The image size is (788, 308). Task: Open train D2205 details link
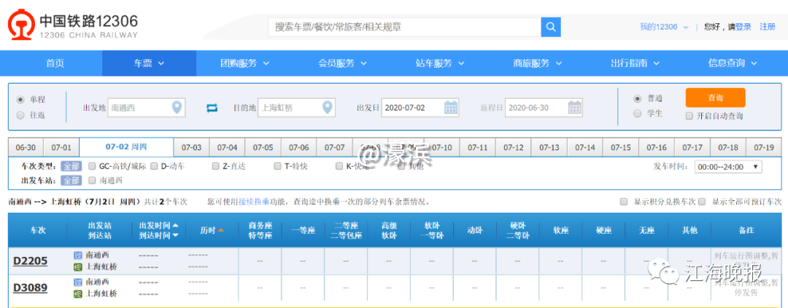point(30,261)
